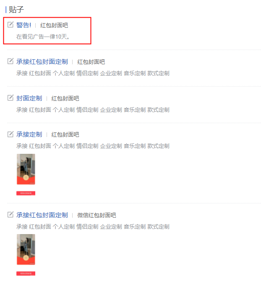Click post icon of the 微信红包封面吧 result
The image size is (261, 282).
point(10,215)
